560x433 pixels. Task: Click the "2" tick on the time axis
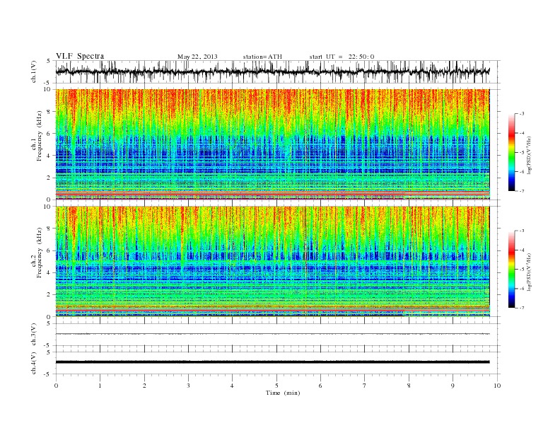(144, 386)
